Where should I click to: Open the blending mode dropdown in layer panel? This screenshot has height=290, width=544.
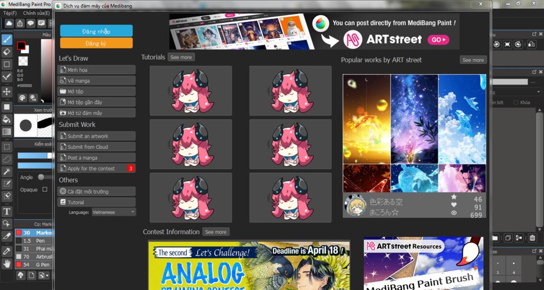(515, 92)
